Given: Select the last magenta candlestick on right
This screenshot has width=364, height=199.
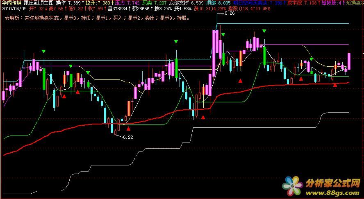Looking at the screenshot, I should coord(349,61).
